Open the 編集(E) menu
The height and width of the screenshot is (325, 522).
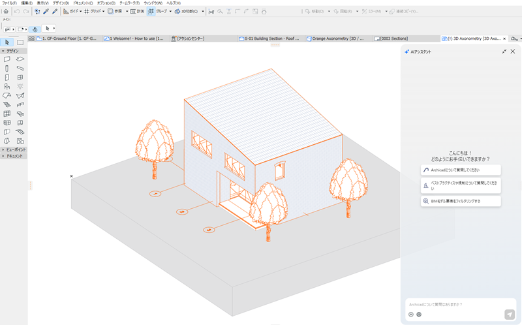coord(27,3)
